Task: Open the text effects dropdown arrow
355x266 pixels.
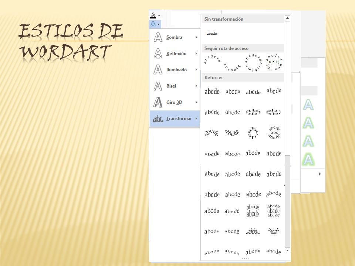Action: [x=159, y=24]
